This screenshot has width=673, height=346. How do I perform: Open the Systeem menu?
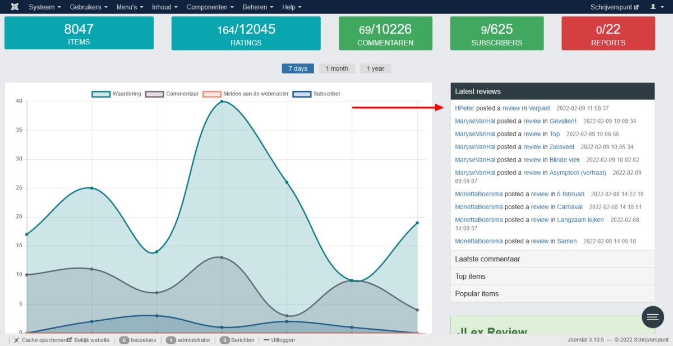[x=45, y=7]
